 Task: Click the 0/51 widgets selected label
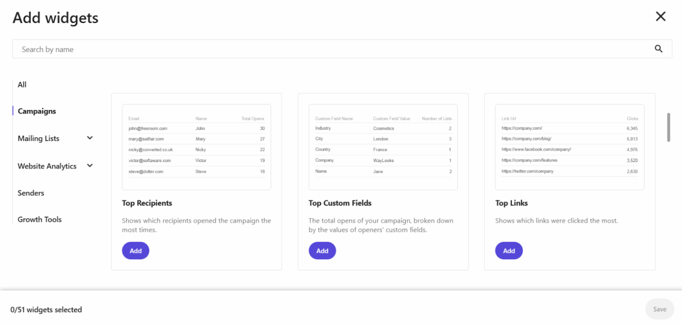pos(46,309)
